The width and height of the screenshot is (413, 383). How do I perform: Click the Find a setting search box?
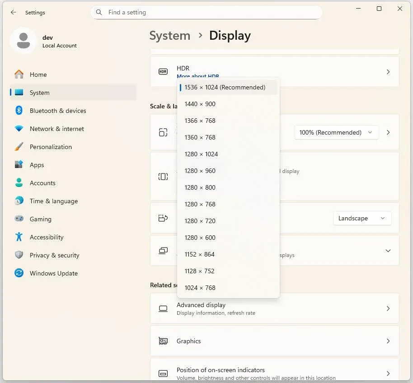coord(206,12)
